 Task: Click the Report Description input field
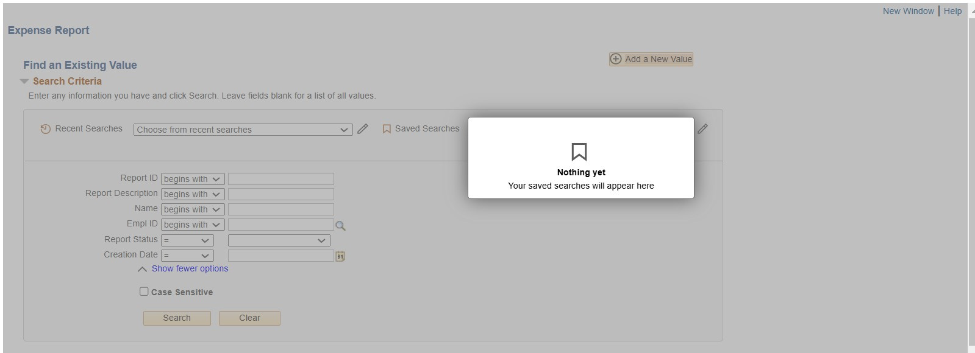point(280,194)
